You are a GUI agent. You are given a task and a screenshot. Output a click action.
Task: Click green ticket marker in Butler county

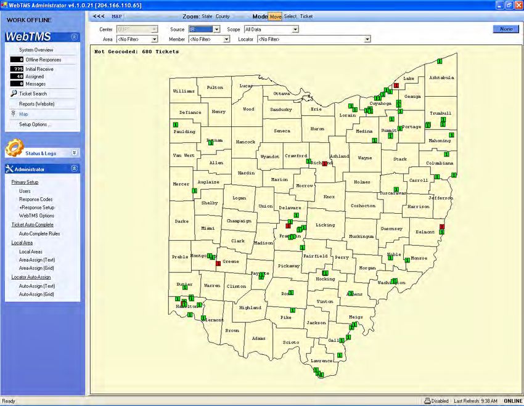pos(185,287)
